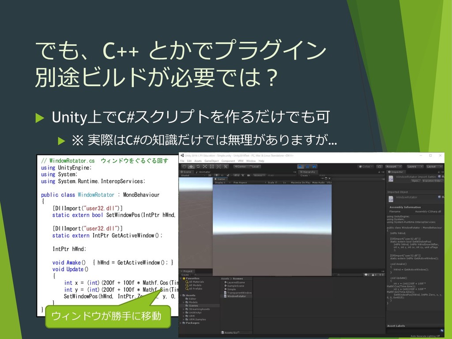Screen dimensions: 452x339
Task: Select the Inspector tab
Action: pos(395,172)
